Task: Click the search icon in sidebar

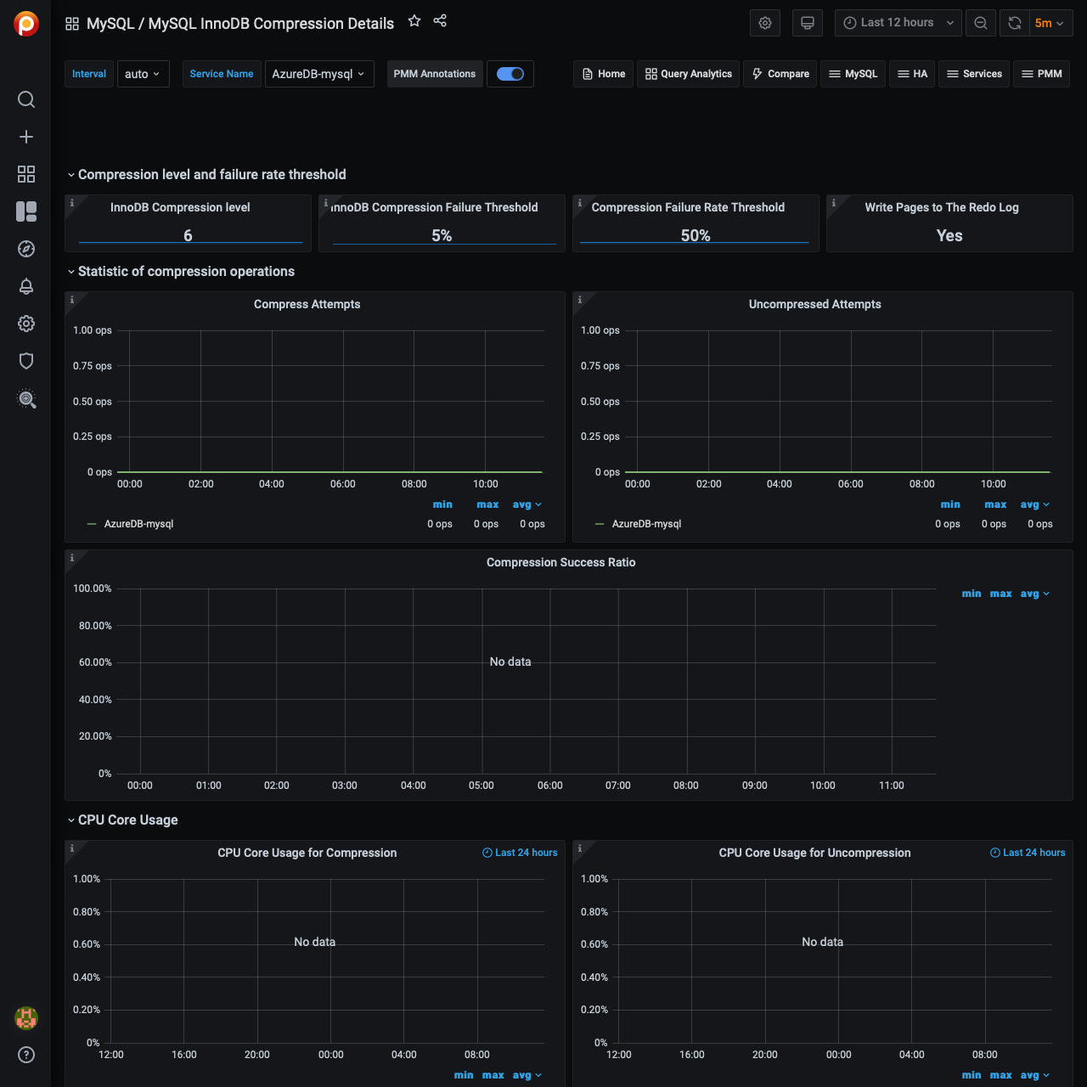Action: [x=26, y=99]
